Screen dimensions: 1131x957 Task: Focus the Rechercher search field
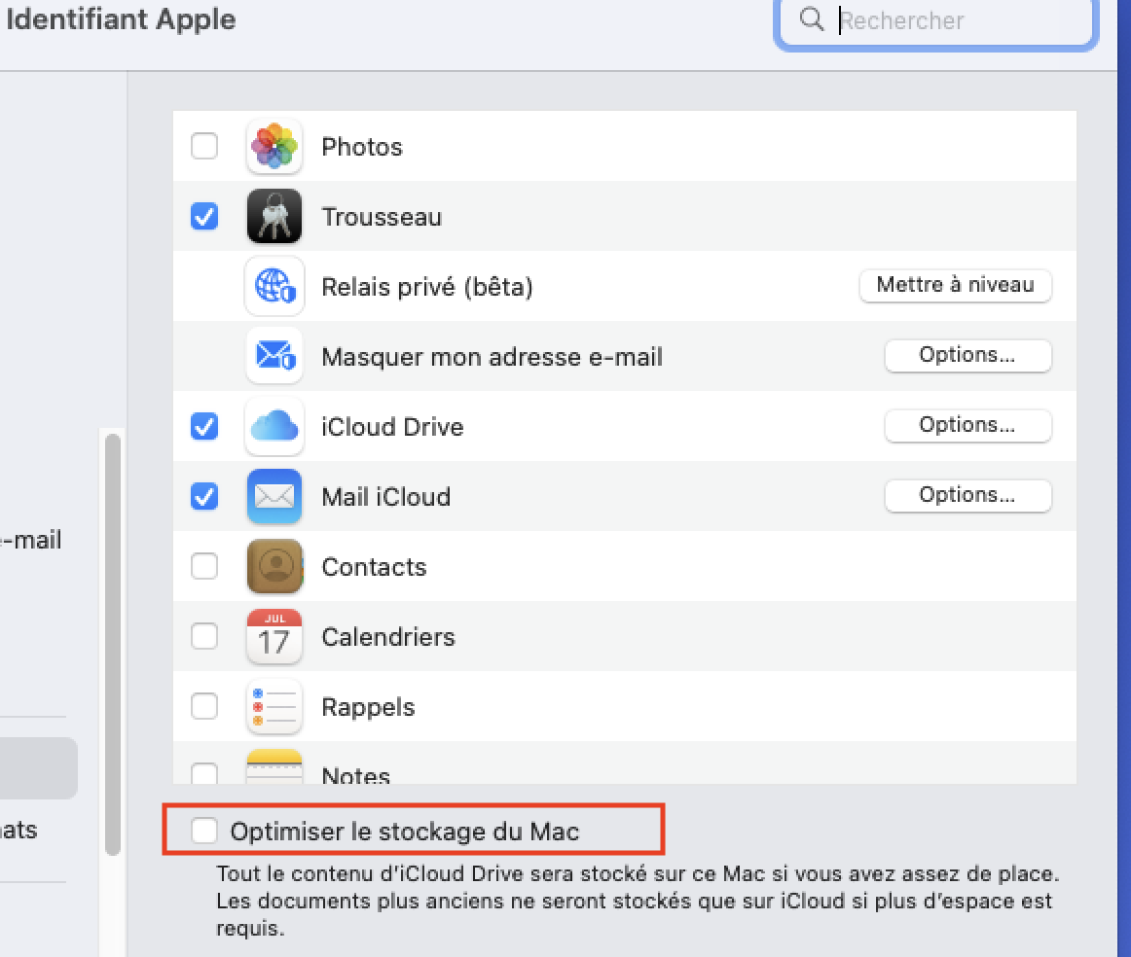tap(936, 20)
